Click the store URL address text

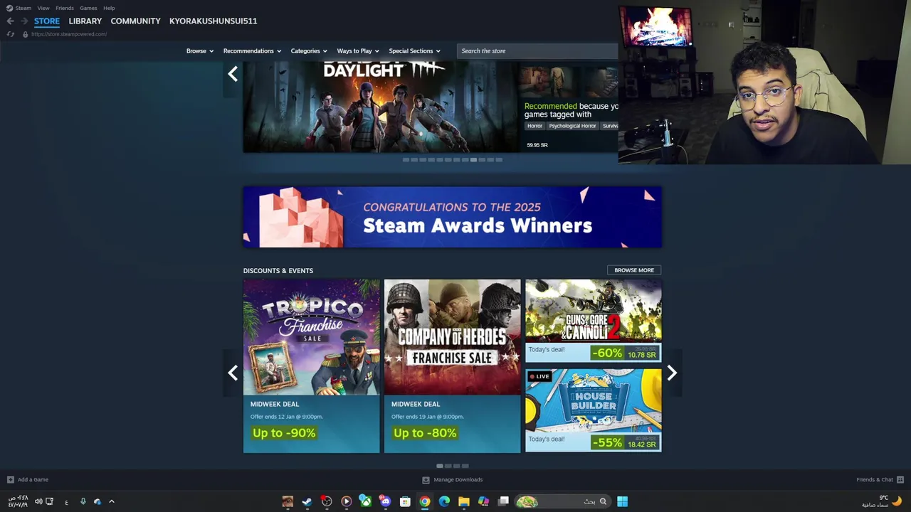[69, 34]
